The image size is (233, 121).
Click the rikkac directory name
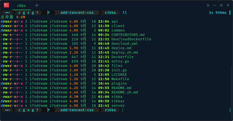click(x=118, y=101)
